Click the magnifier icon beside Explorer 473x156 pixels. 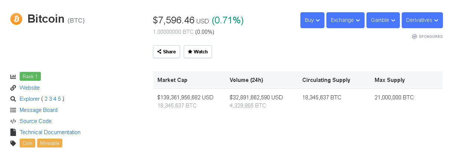click(13, 99)
